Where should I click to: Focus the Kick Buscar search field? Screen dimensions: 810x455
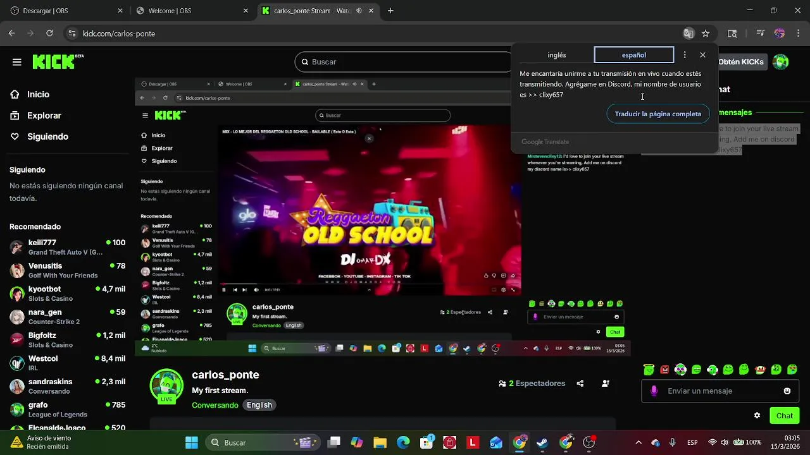coord(402,62)
